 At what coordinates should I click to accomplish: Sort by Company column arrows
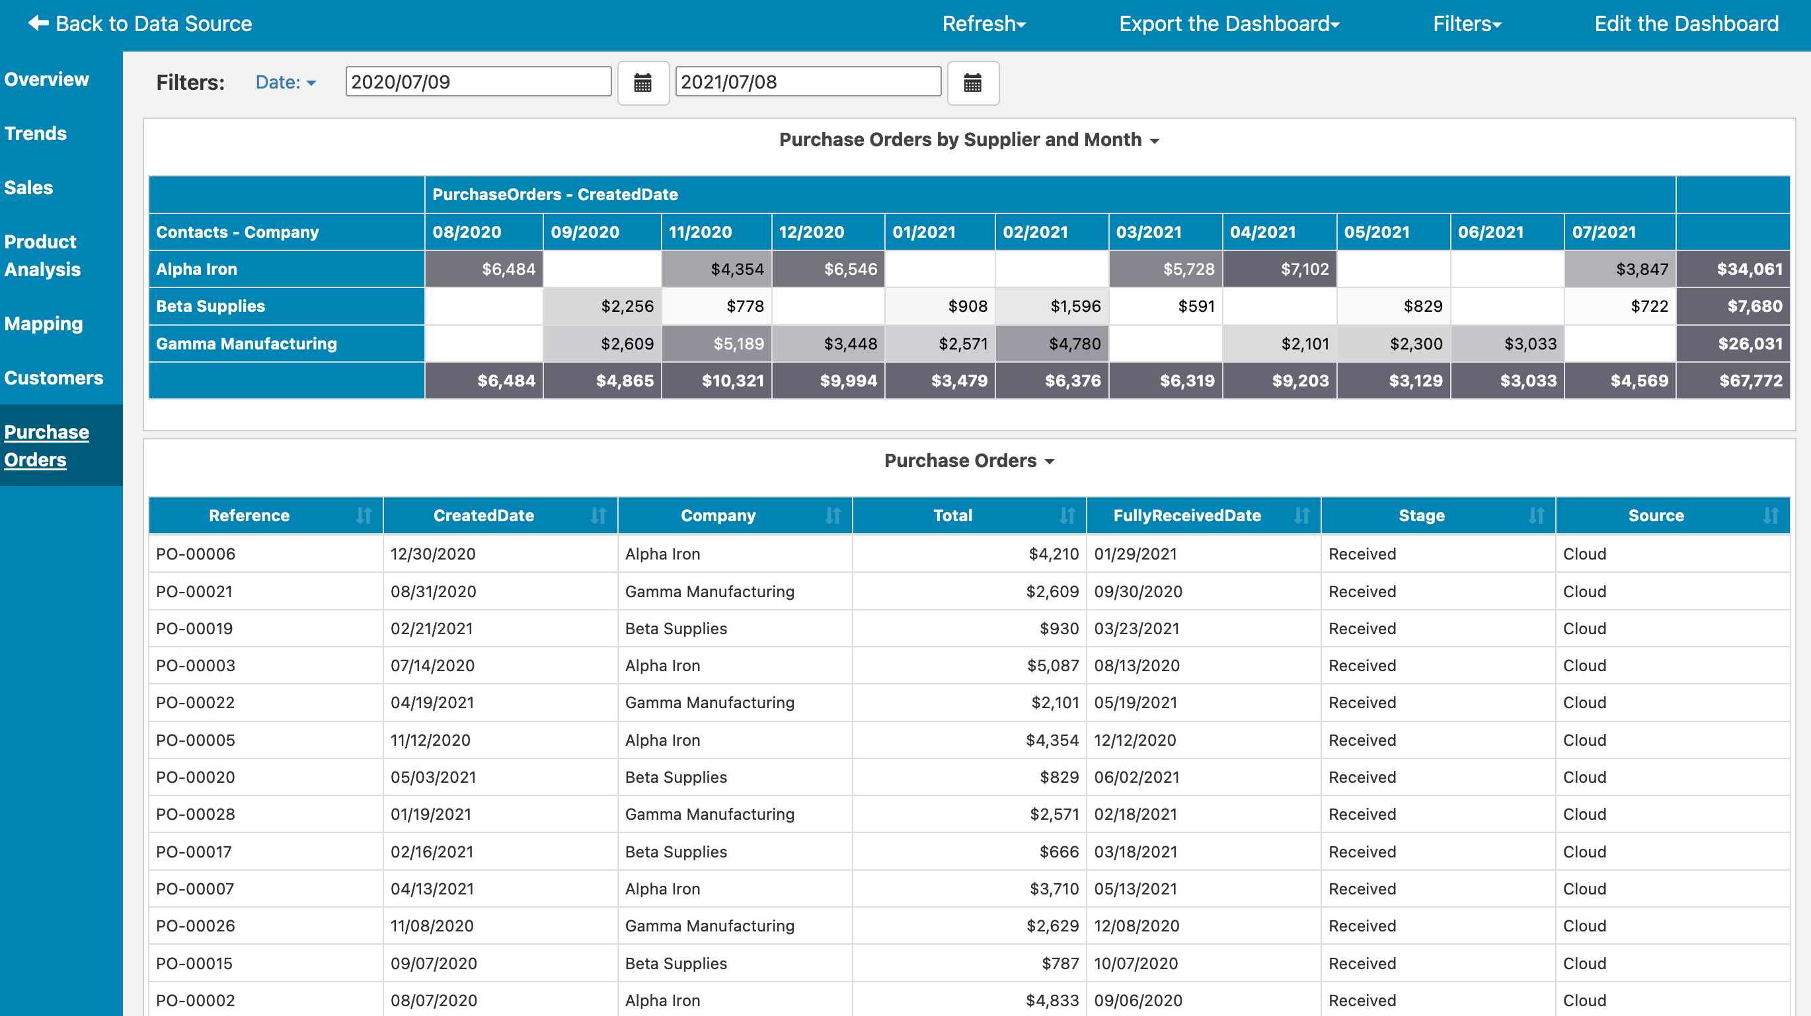pos(833,516)
